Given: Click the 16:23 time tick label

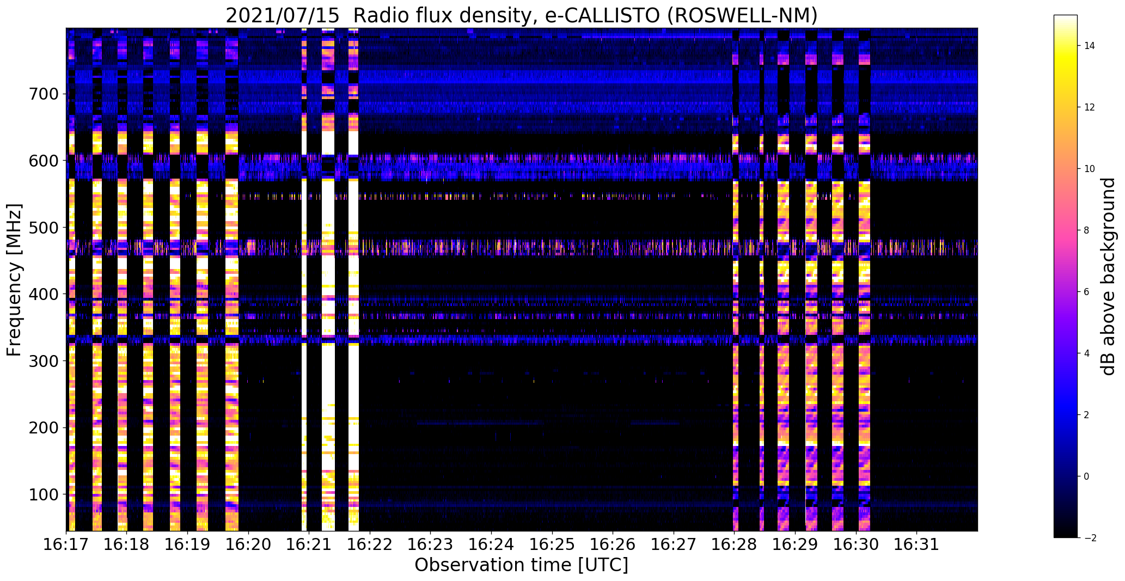Looking at the screenshot, I should 430,544.
